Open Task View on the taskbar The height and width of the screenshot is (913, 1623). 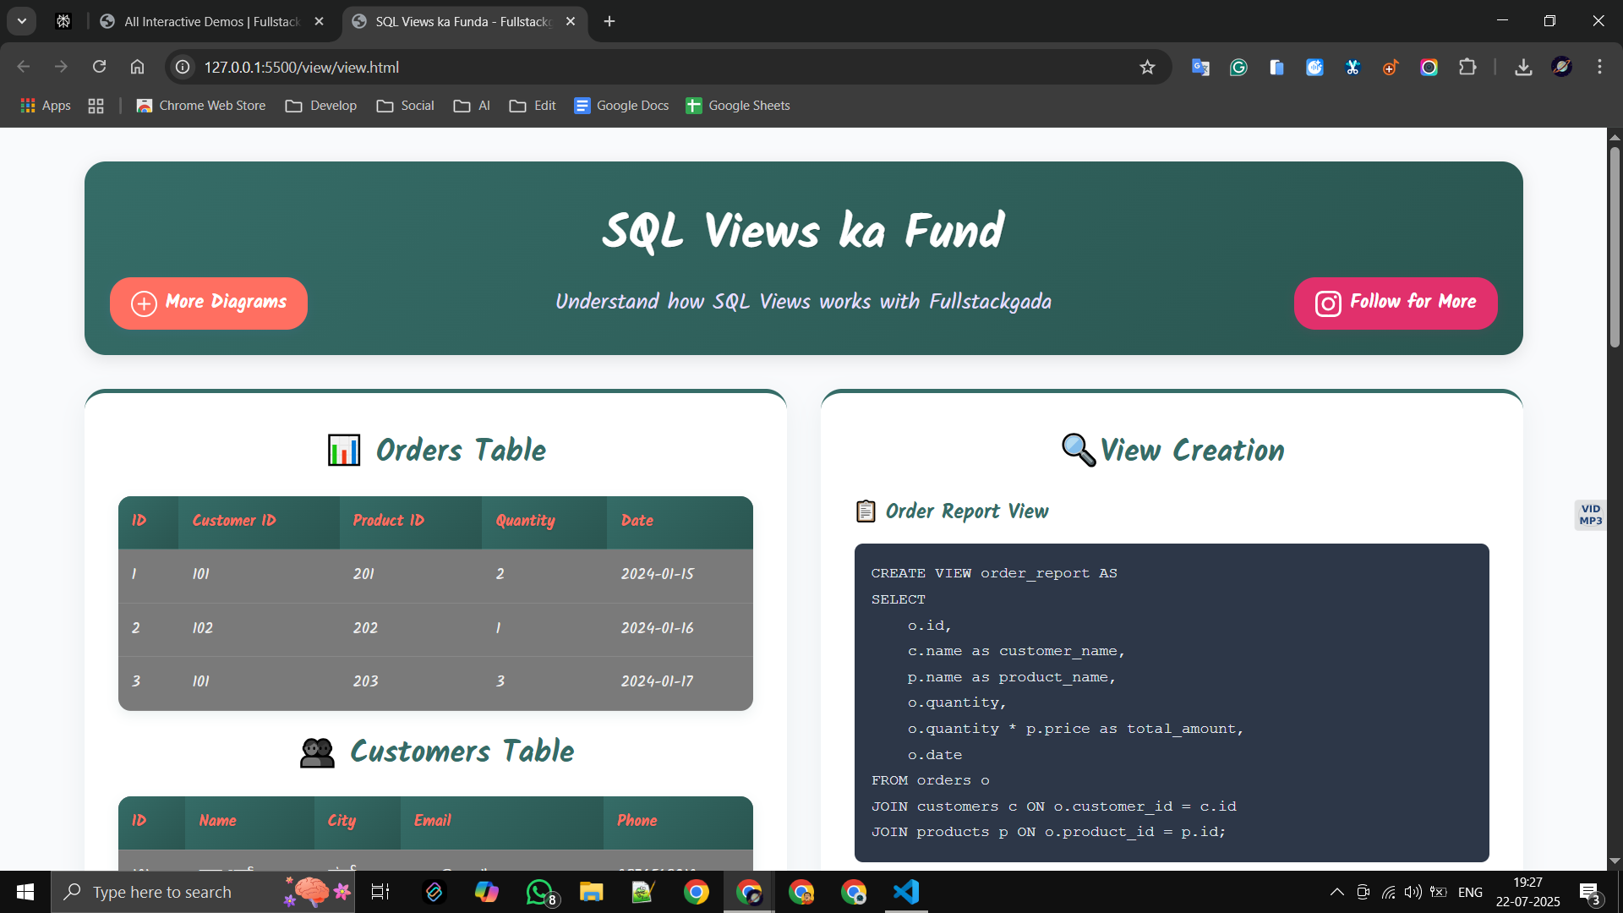coord(380,892)
